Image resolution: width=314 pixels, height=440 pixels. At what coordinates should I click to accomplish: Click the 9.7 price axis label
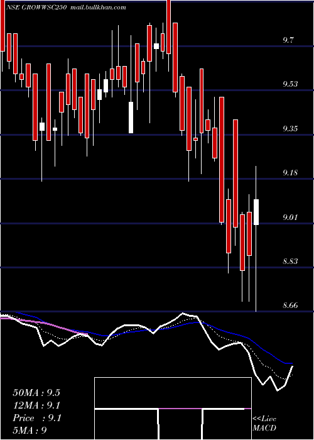288,40
